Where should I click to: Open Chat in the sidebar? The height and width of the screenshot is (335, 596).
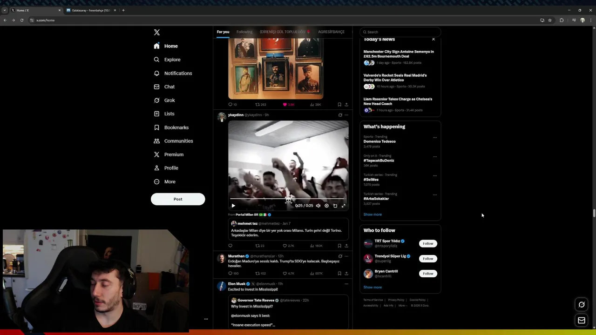164,87
